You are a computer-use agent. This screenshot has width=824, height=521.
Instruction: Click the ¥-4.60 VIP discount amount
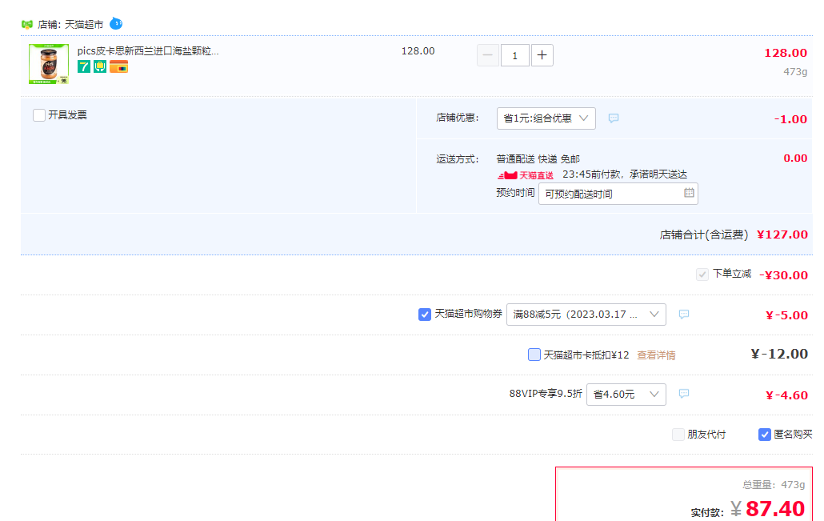tap(786, 395)
